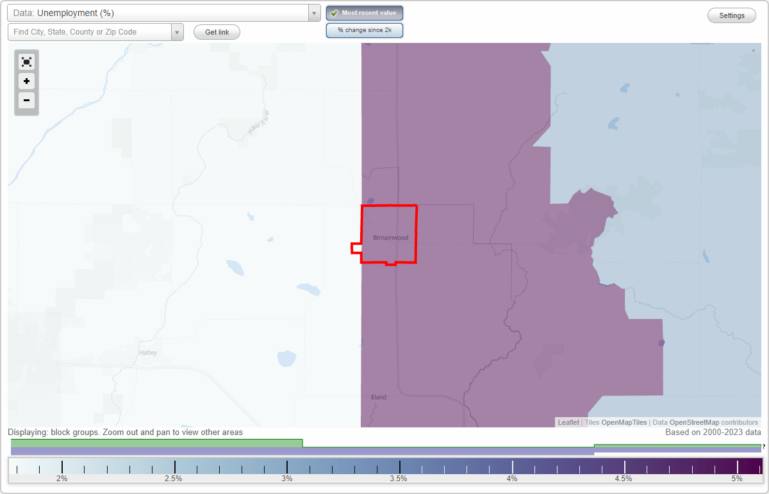The image size is (769, 494).
Task: Select the zoom-out minus icon
Action: pyautogui.click(x=26, y=101)
